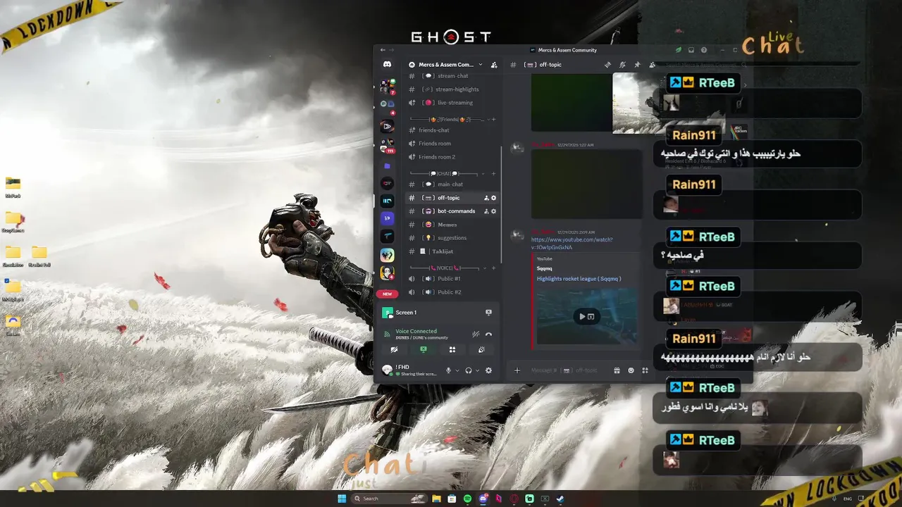Image resolution: width=902 pixels, height=507 pixels.
Task: Open edit channel gear on bot-commands row
Action: (x=493, y=211)
